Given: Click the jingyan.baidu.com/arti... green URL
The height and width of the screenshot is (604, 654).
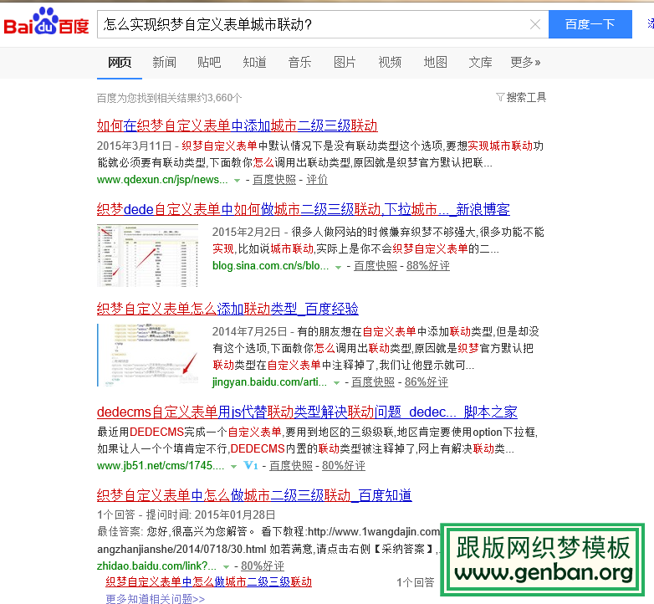Looking at the screenshot, I should click(269, 381).
